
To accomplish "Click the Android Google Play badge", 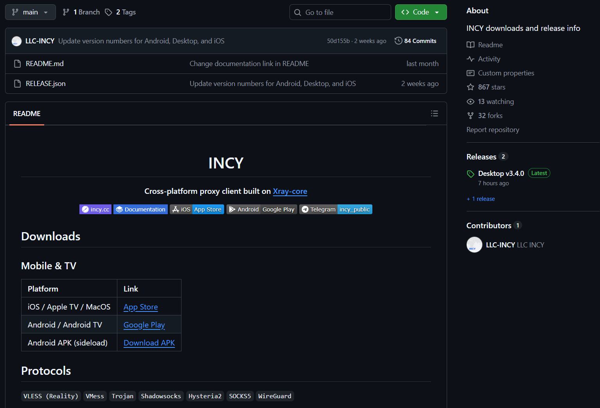I will [x=262, y=209].
